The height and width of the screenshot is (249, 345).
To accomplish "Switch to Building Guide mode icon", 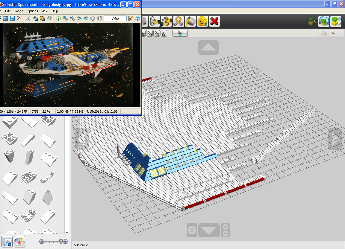I will tap(336, 21).
